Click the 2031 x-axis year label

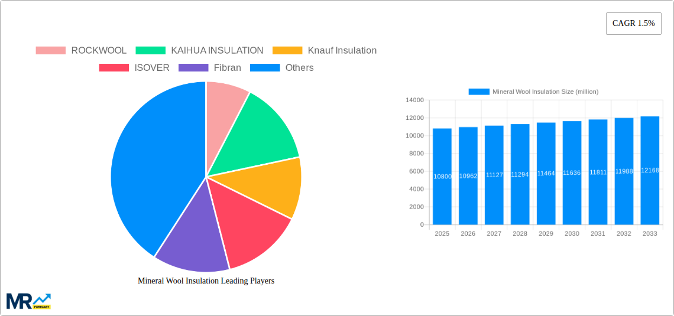click(598, 233)
